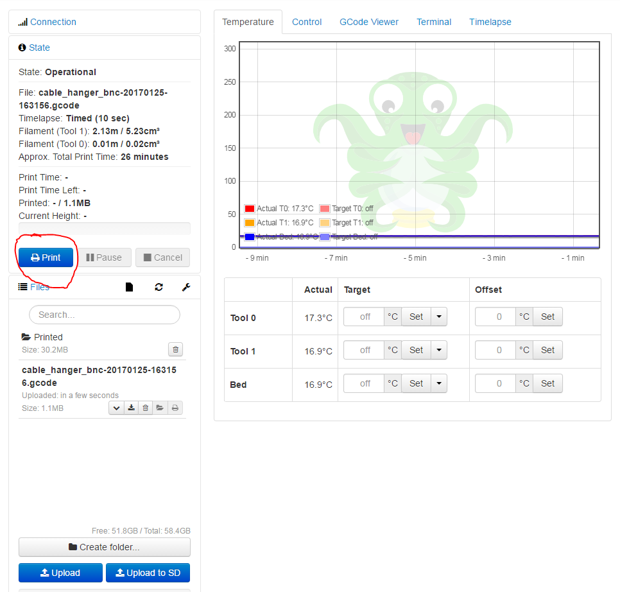This screenshot has width=620, height=592.
Task: Open the Bed target Set dropdown arrow
Action: click(x=439, y=383)
